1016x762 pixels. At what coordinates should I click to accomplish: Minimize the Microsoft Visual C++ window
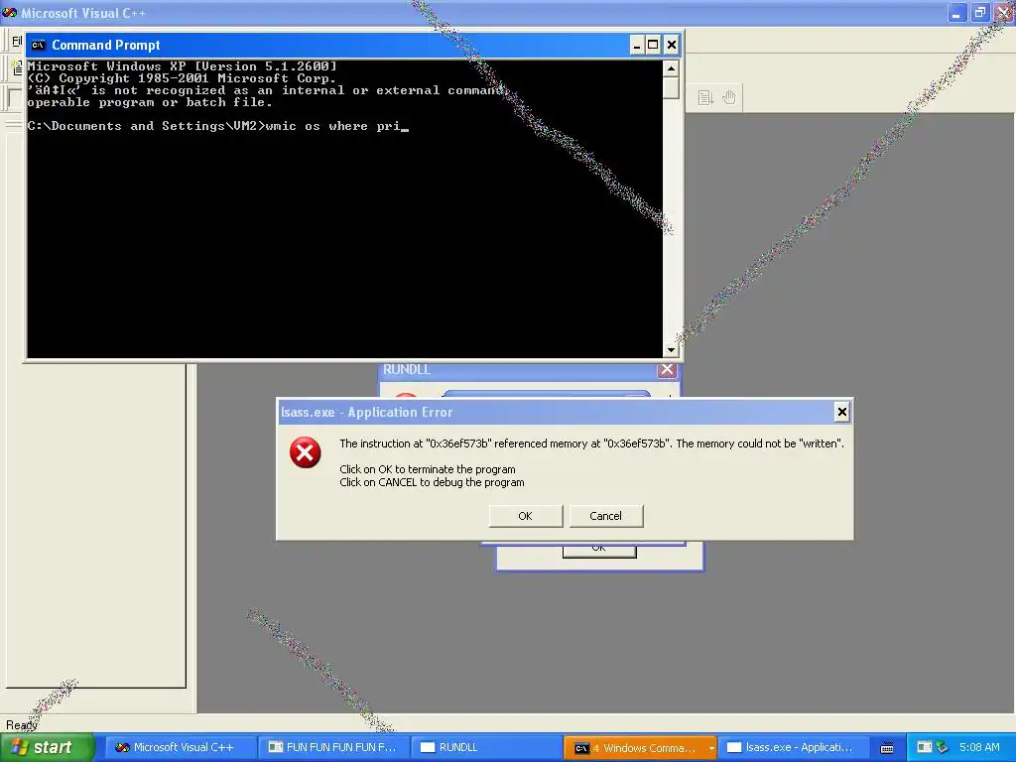[x=957, y=12]
